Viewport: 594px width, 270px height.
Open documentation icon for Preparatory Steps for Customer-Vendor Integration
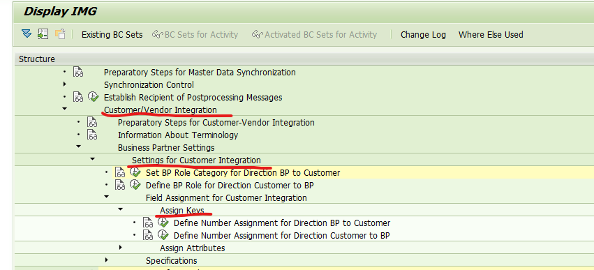tap(92, 122)
